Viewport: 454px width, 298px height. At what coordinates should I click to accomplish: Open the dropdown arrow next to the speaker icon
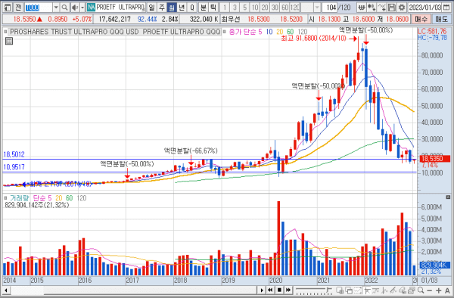pos(82,8)
